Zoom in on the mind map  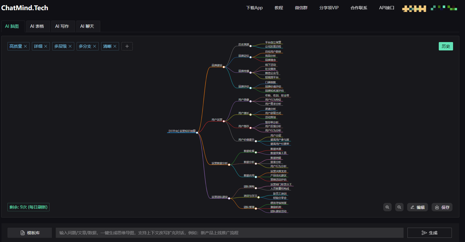pos(387,207)
